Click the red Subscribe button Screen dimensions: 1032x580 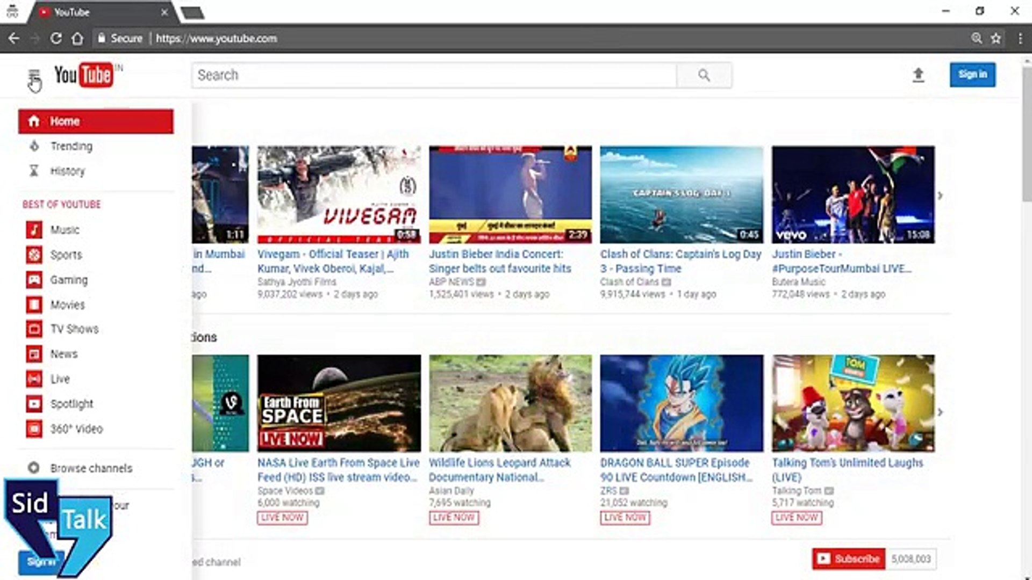click(848, 559)
